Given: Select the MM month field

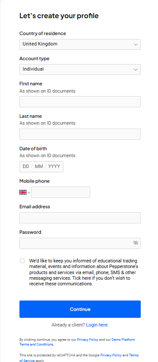Looking at the screenshot, I should (x=39, y=166).
